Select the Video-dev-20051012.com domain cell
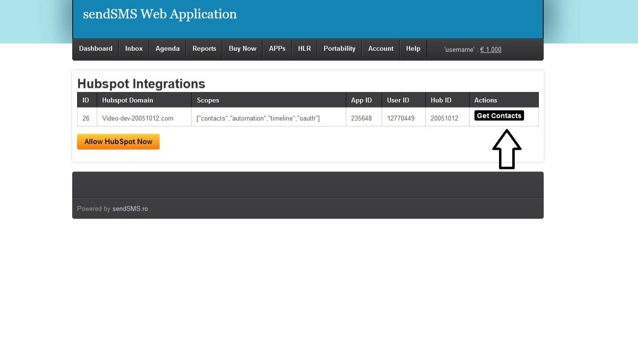This screenshot has width=638, height=359. [x=138, y=118]
